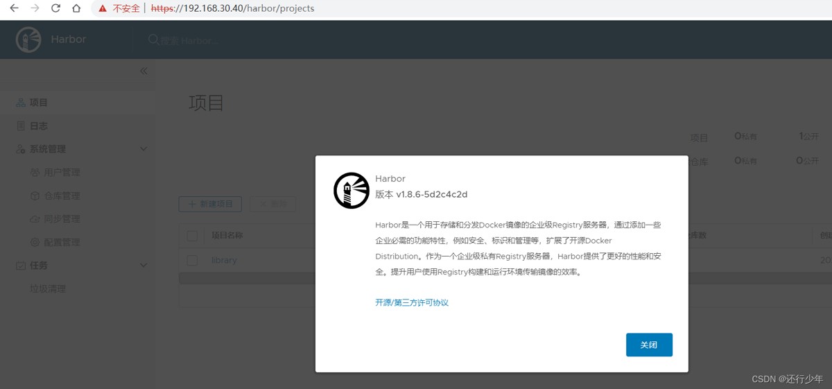Click the Harbor title in about dialog
The image size is (832, 389).
[390, 179]
